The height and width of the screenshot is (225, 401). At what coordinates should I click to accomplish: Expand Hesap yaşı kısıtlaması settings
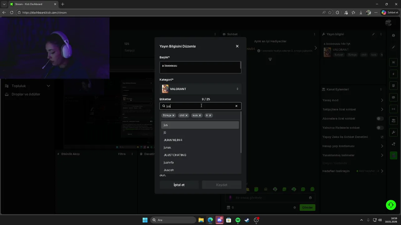click(x=382, y=146)
